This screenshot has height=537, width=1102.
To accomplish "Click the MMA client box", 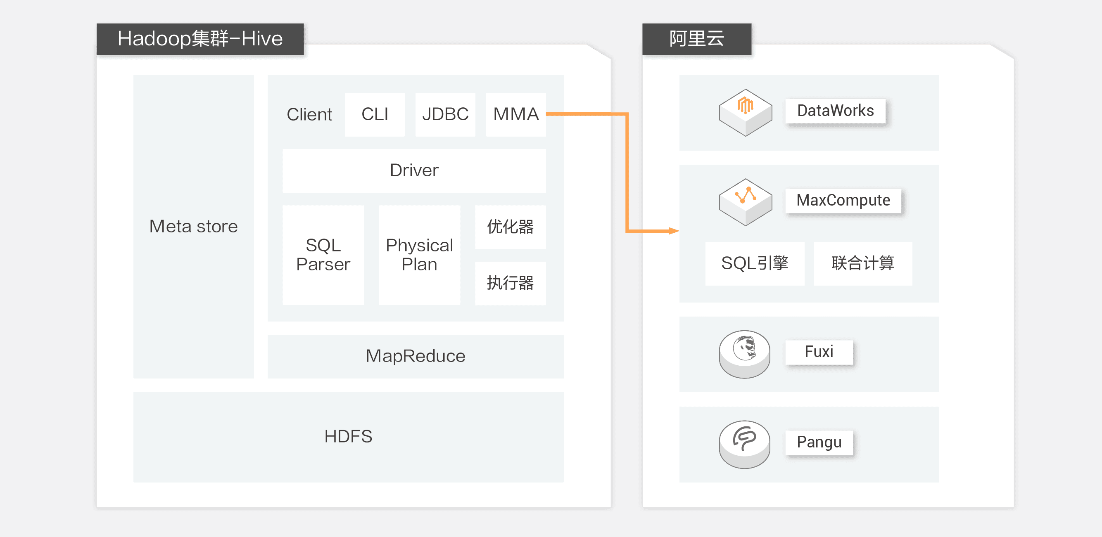I will [515, 114].
